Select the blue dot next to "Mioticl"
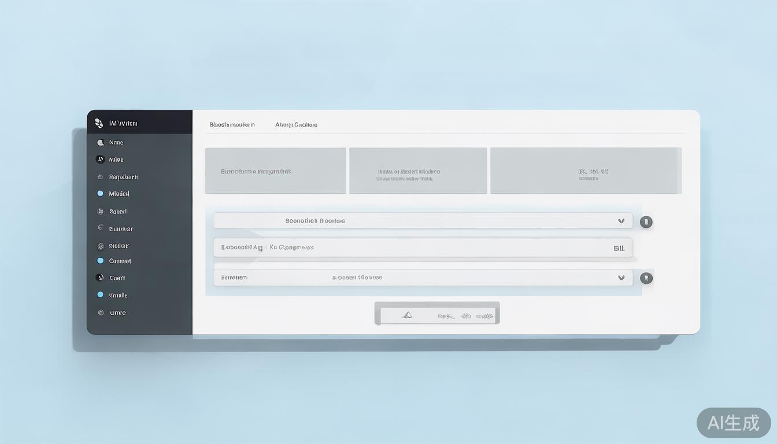 coord(100,194)
